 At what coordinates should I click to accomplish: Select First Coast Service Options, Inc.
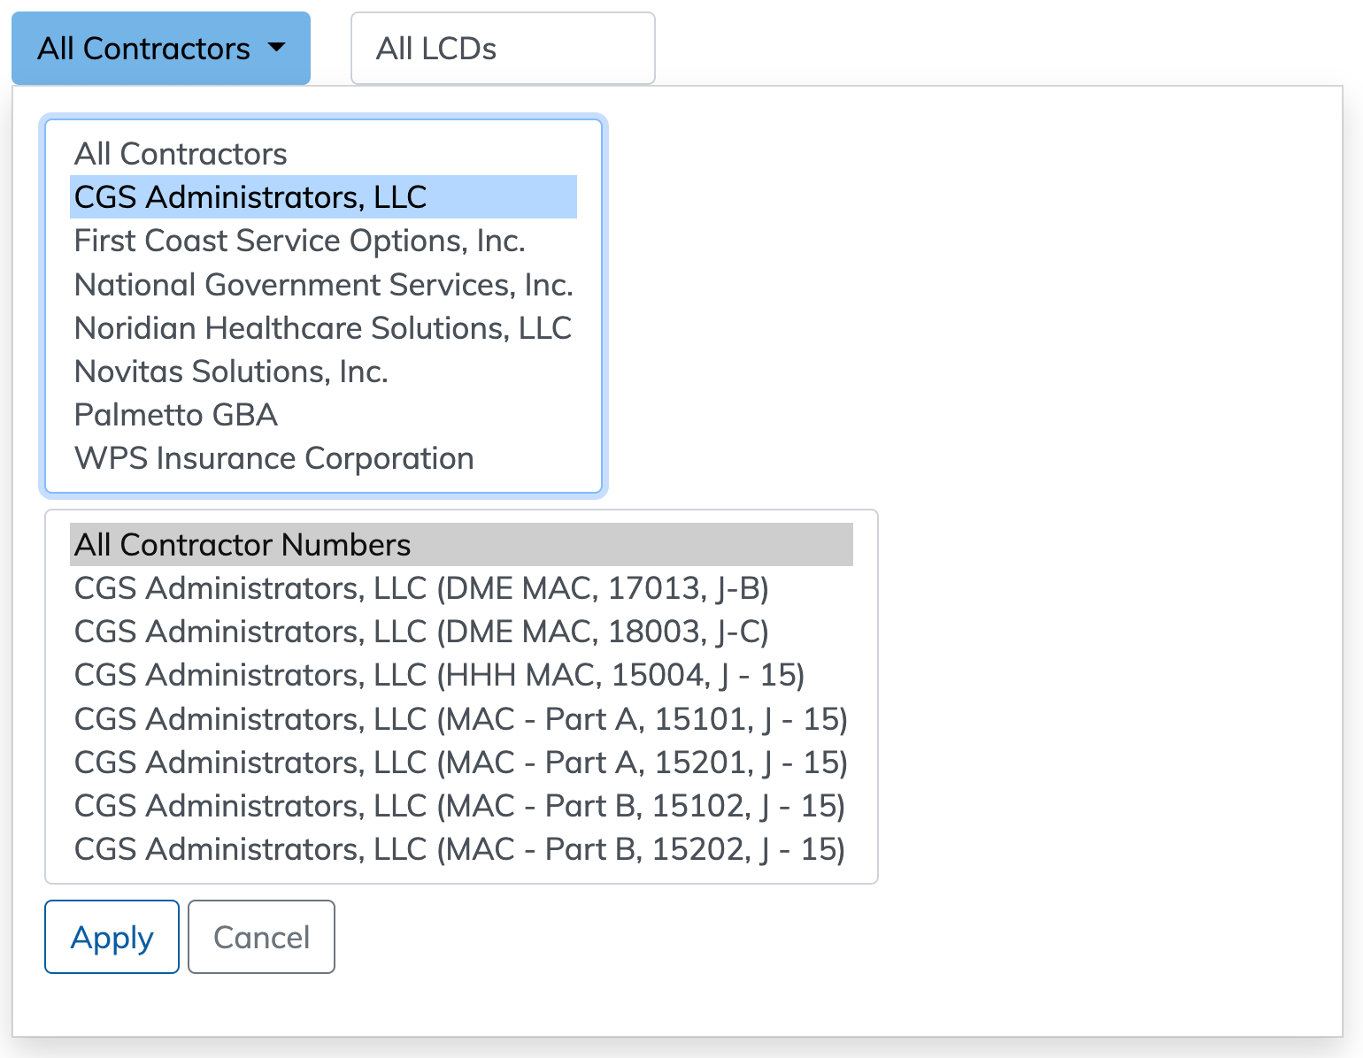coord(299,241)
